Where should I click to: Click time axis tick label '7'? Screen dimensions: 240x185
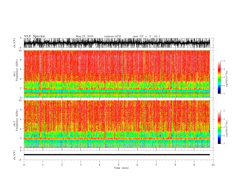(156, 165)
